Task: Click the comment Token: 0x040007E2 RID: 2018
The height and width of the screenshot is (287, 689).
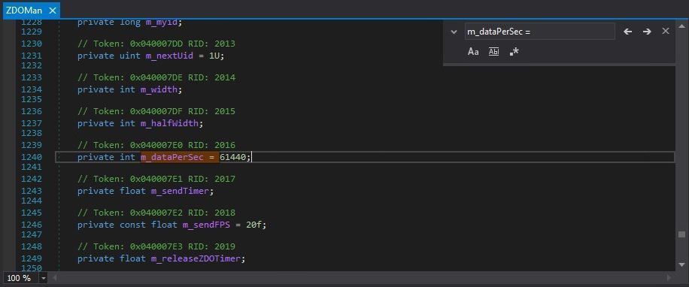Action: coord(156,213)
